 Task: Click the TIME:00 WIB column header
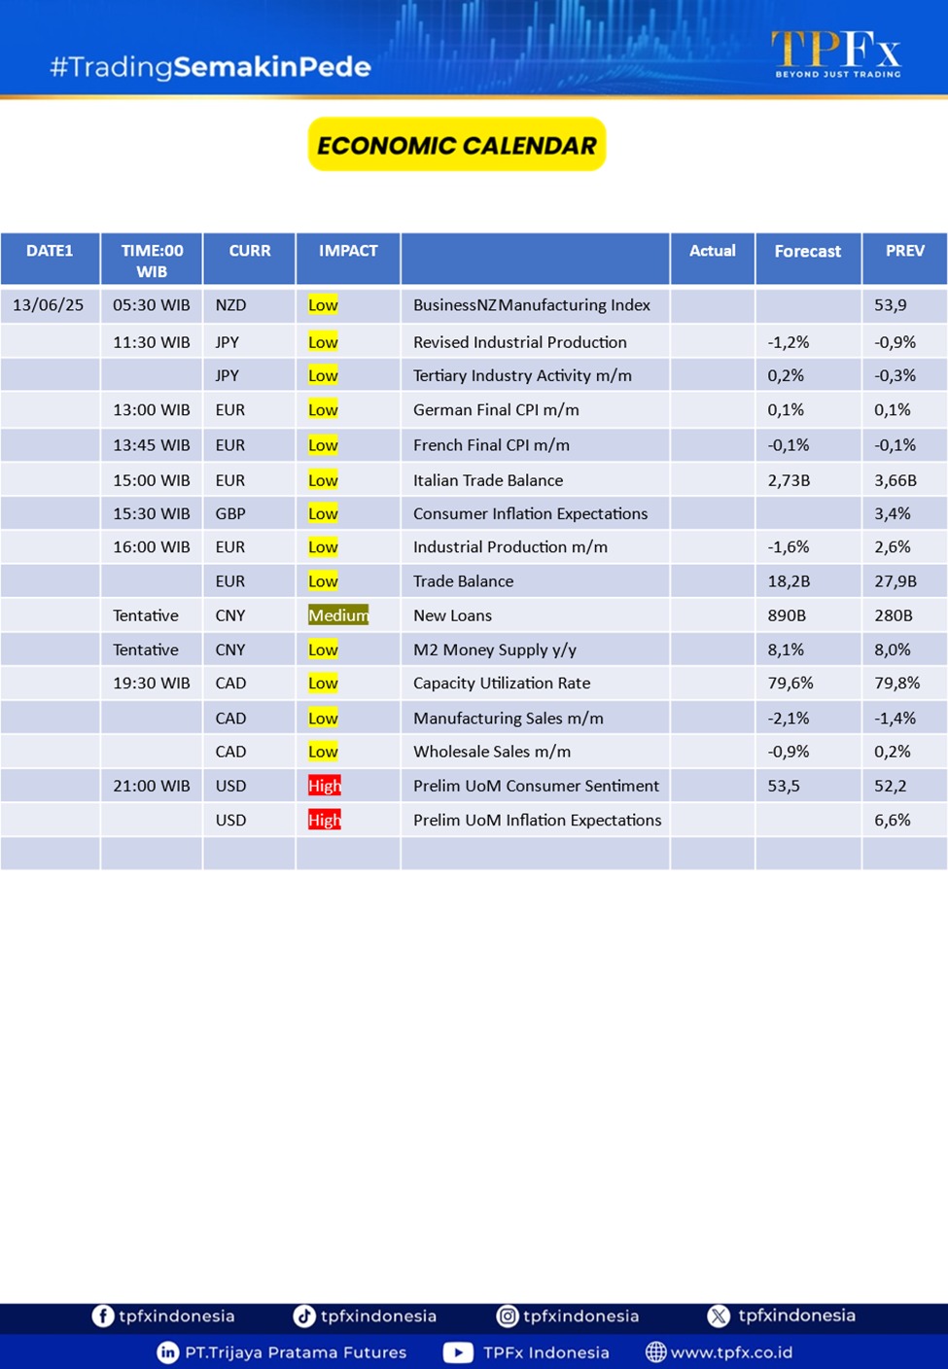(x=152, y=261)
